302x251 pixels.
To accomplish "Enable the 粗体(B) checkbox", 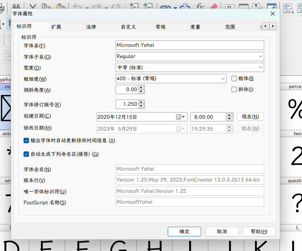I will 234,78.
